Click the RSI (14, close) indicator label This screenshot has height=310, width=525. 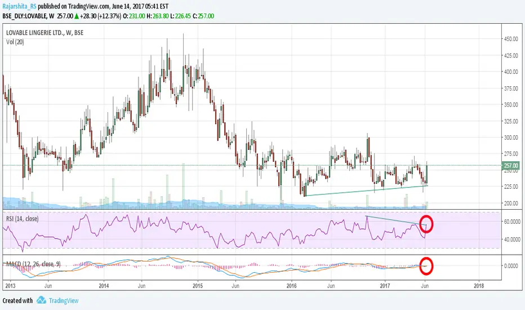23,219
